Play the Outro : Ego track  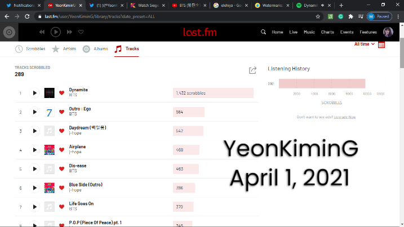coord(34,112)
